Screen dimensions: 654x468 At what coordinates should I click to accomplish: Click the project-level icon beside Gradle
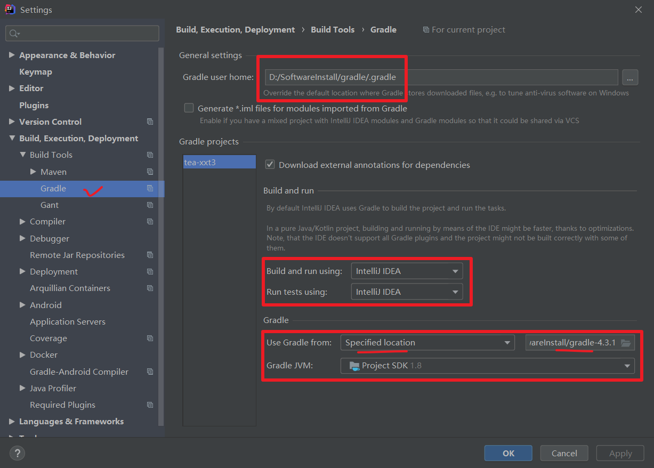pyautogui.click(x=150, y=188)
